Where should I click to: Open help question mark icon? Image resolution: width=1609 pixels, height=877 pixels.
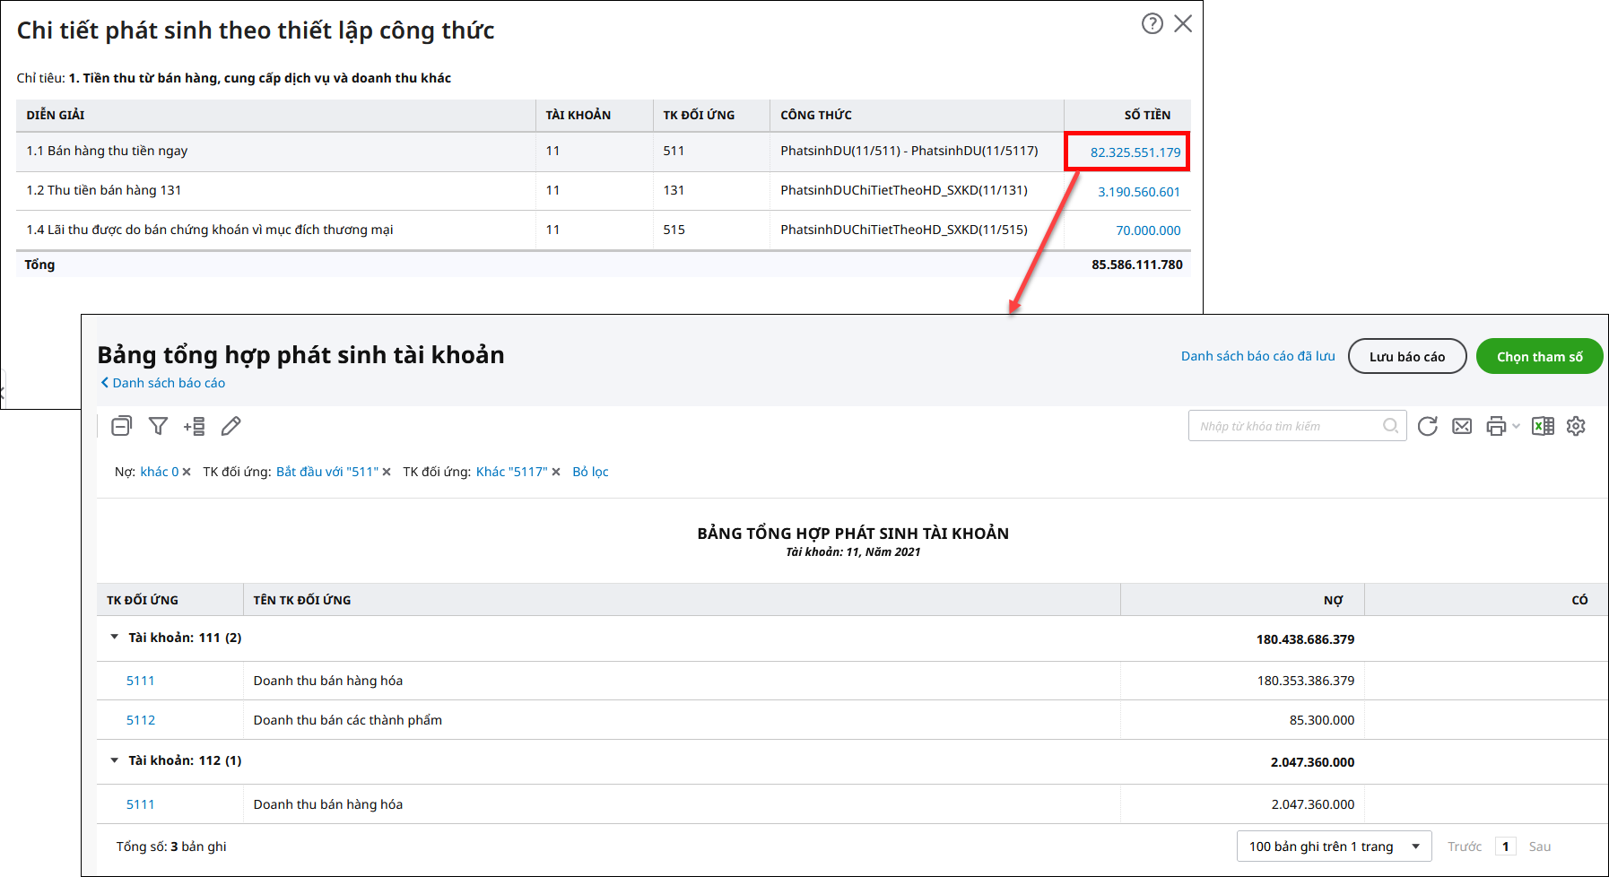pos(1152,24)
